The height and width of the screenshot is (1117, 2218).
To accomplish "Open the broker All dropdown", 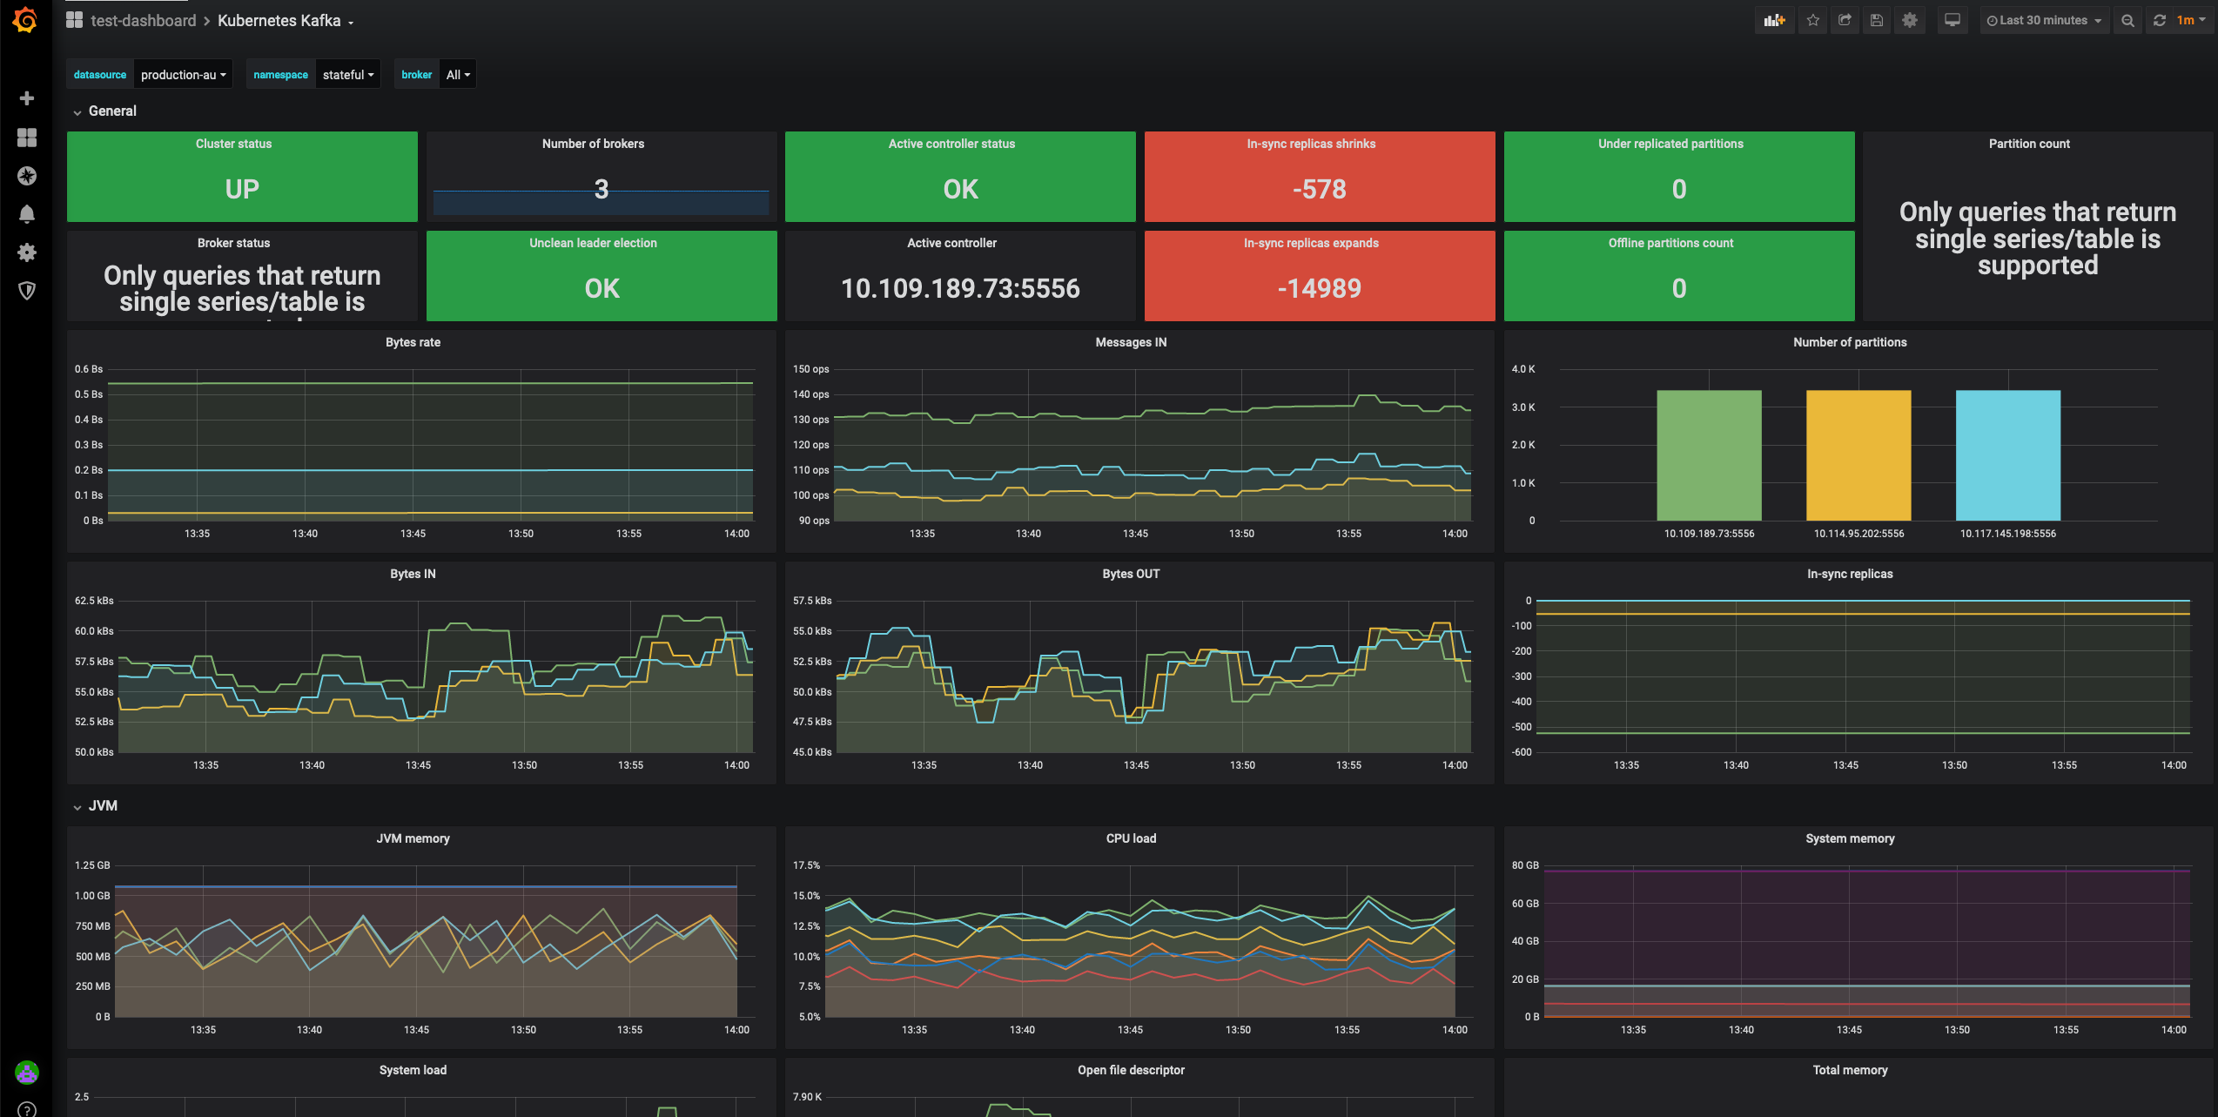I will pyautogui.click(x=458, y=75).
